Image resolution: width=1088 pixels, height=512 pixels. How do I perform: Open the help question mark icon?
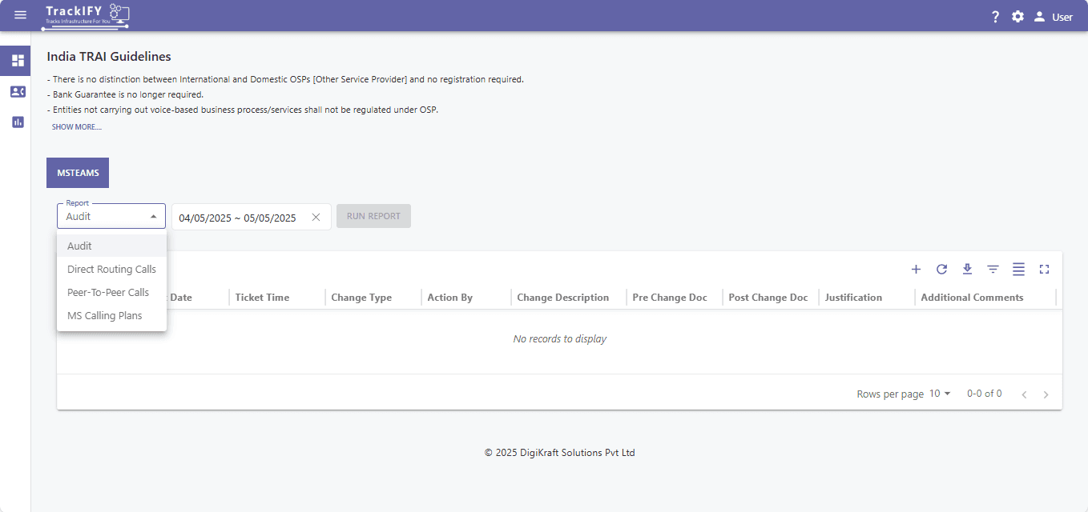pos(995,17)
